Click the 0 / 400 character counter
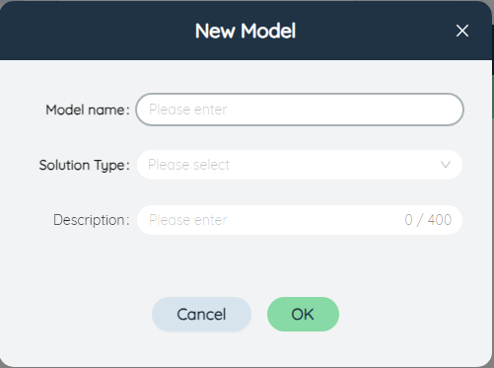Screen dimensions: 494x368 tap(428, 220)
